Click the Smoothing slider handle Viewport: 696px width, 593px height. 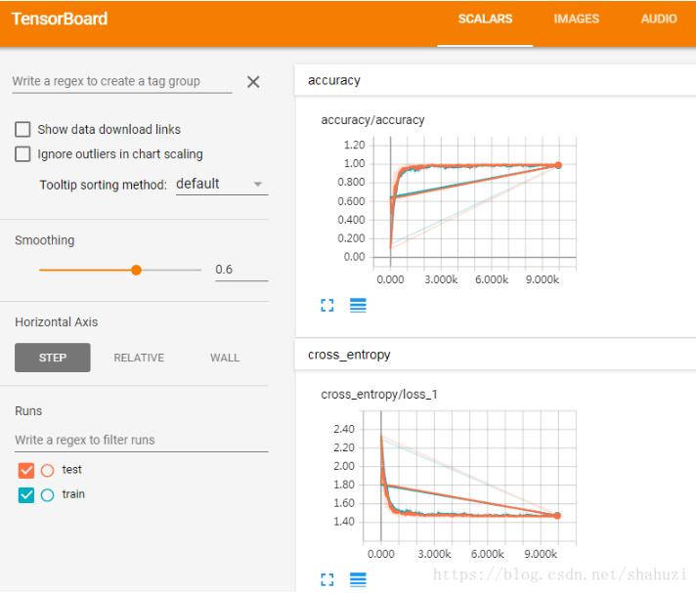136,270
